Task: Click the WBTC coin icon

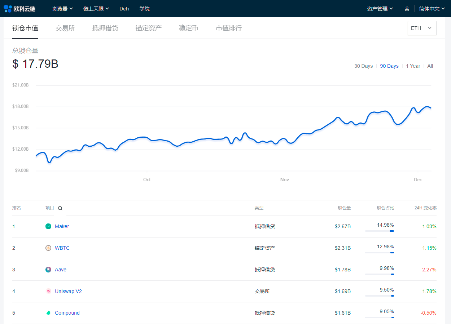Action: 48,248
